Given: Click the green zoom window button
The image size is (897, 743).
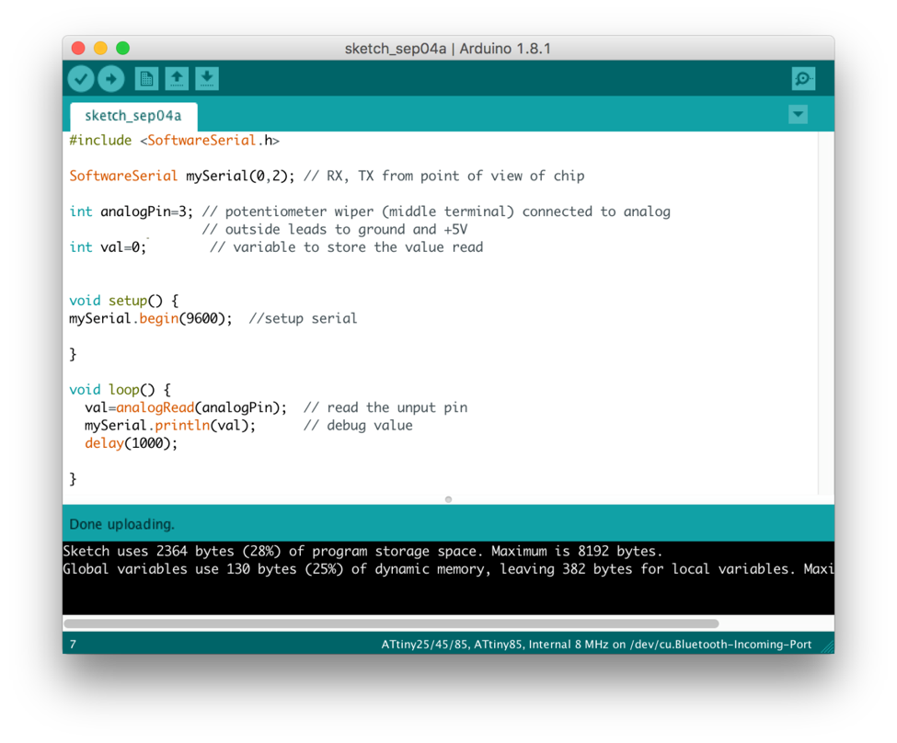Looking at the screenshot, I should pyautogui.click(x=123, y=48).
